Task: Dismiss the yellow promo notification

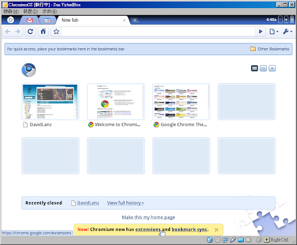Action: click(x=216, y=230)
